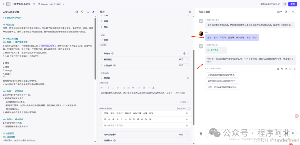The image size is (300, 145).
Task: Click the 发布 publish button
Action: click(x=292, y=4)
